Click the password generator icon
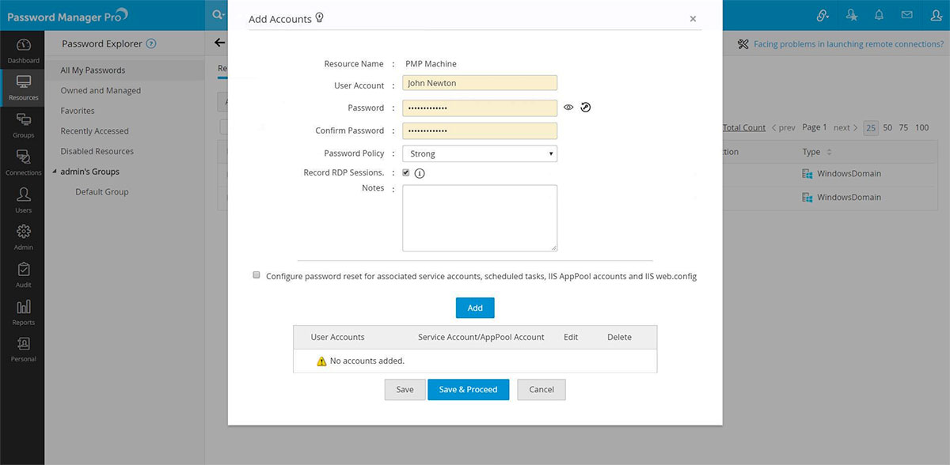950x465 pixels. [586, 108]
